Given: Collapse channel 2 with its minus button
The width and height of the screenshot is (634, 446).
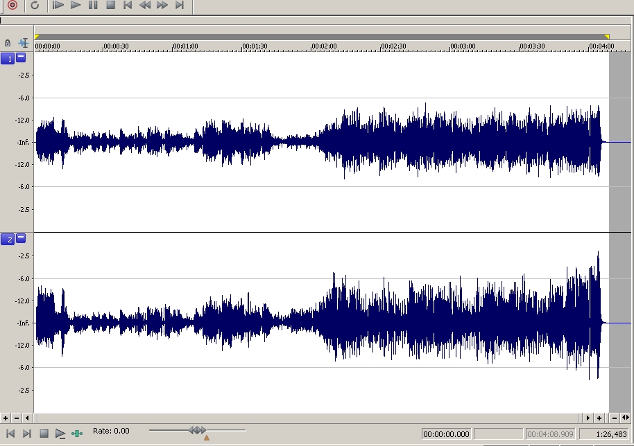Looking at the screenshot, I should [21, 238].
